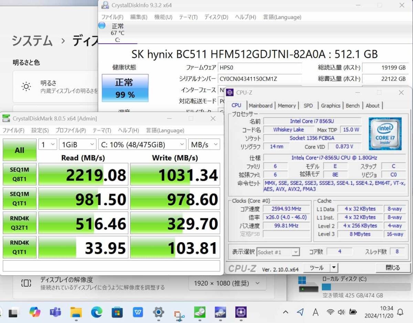Click the CrystalDiskInfo title bar icon
413x323 pixels.
click(x=105, y=5)
